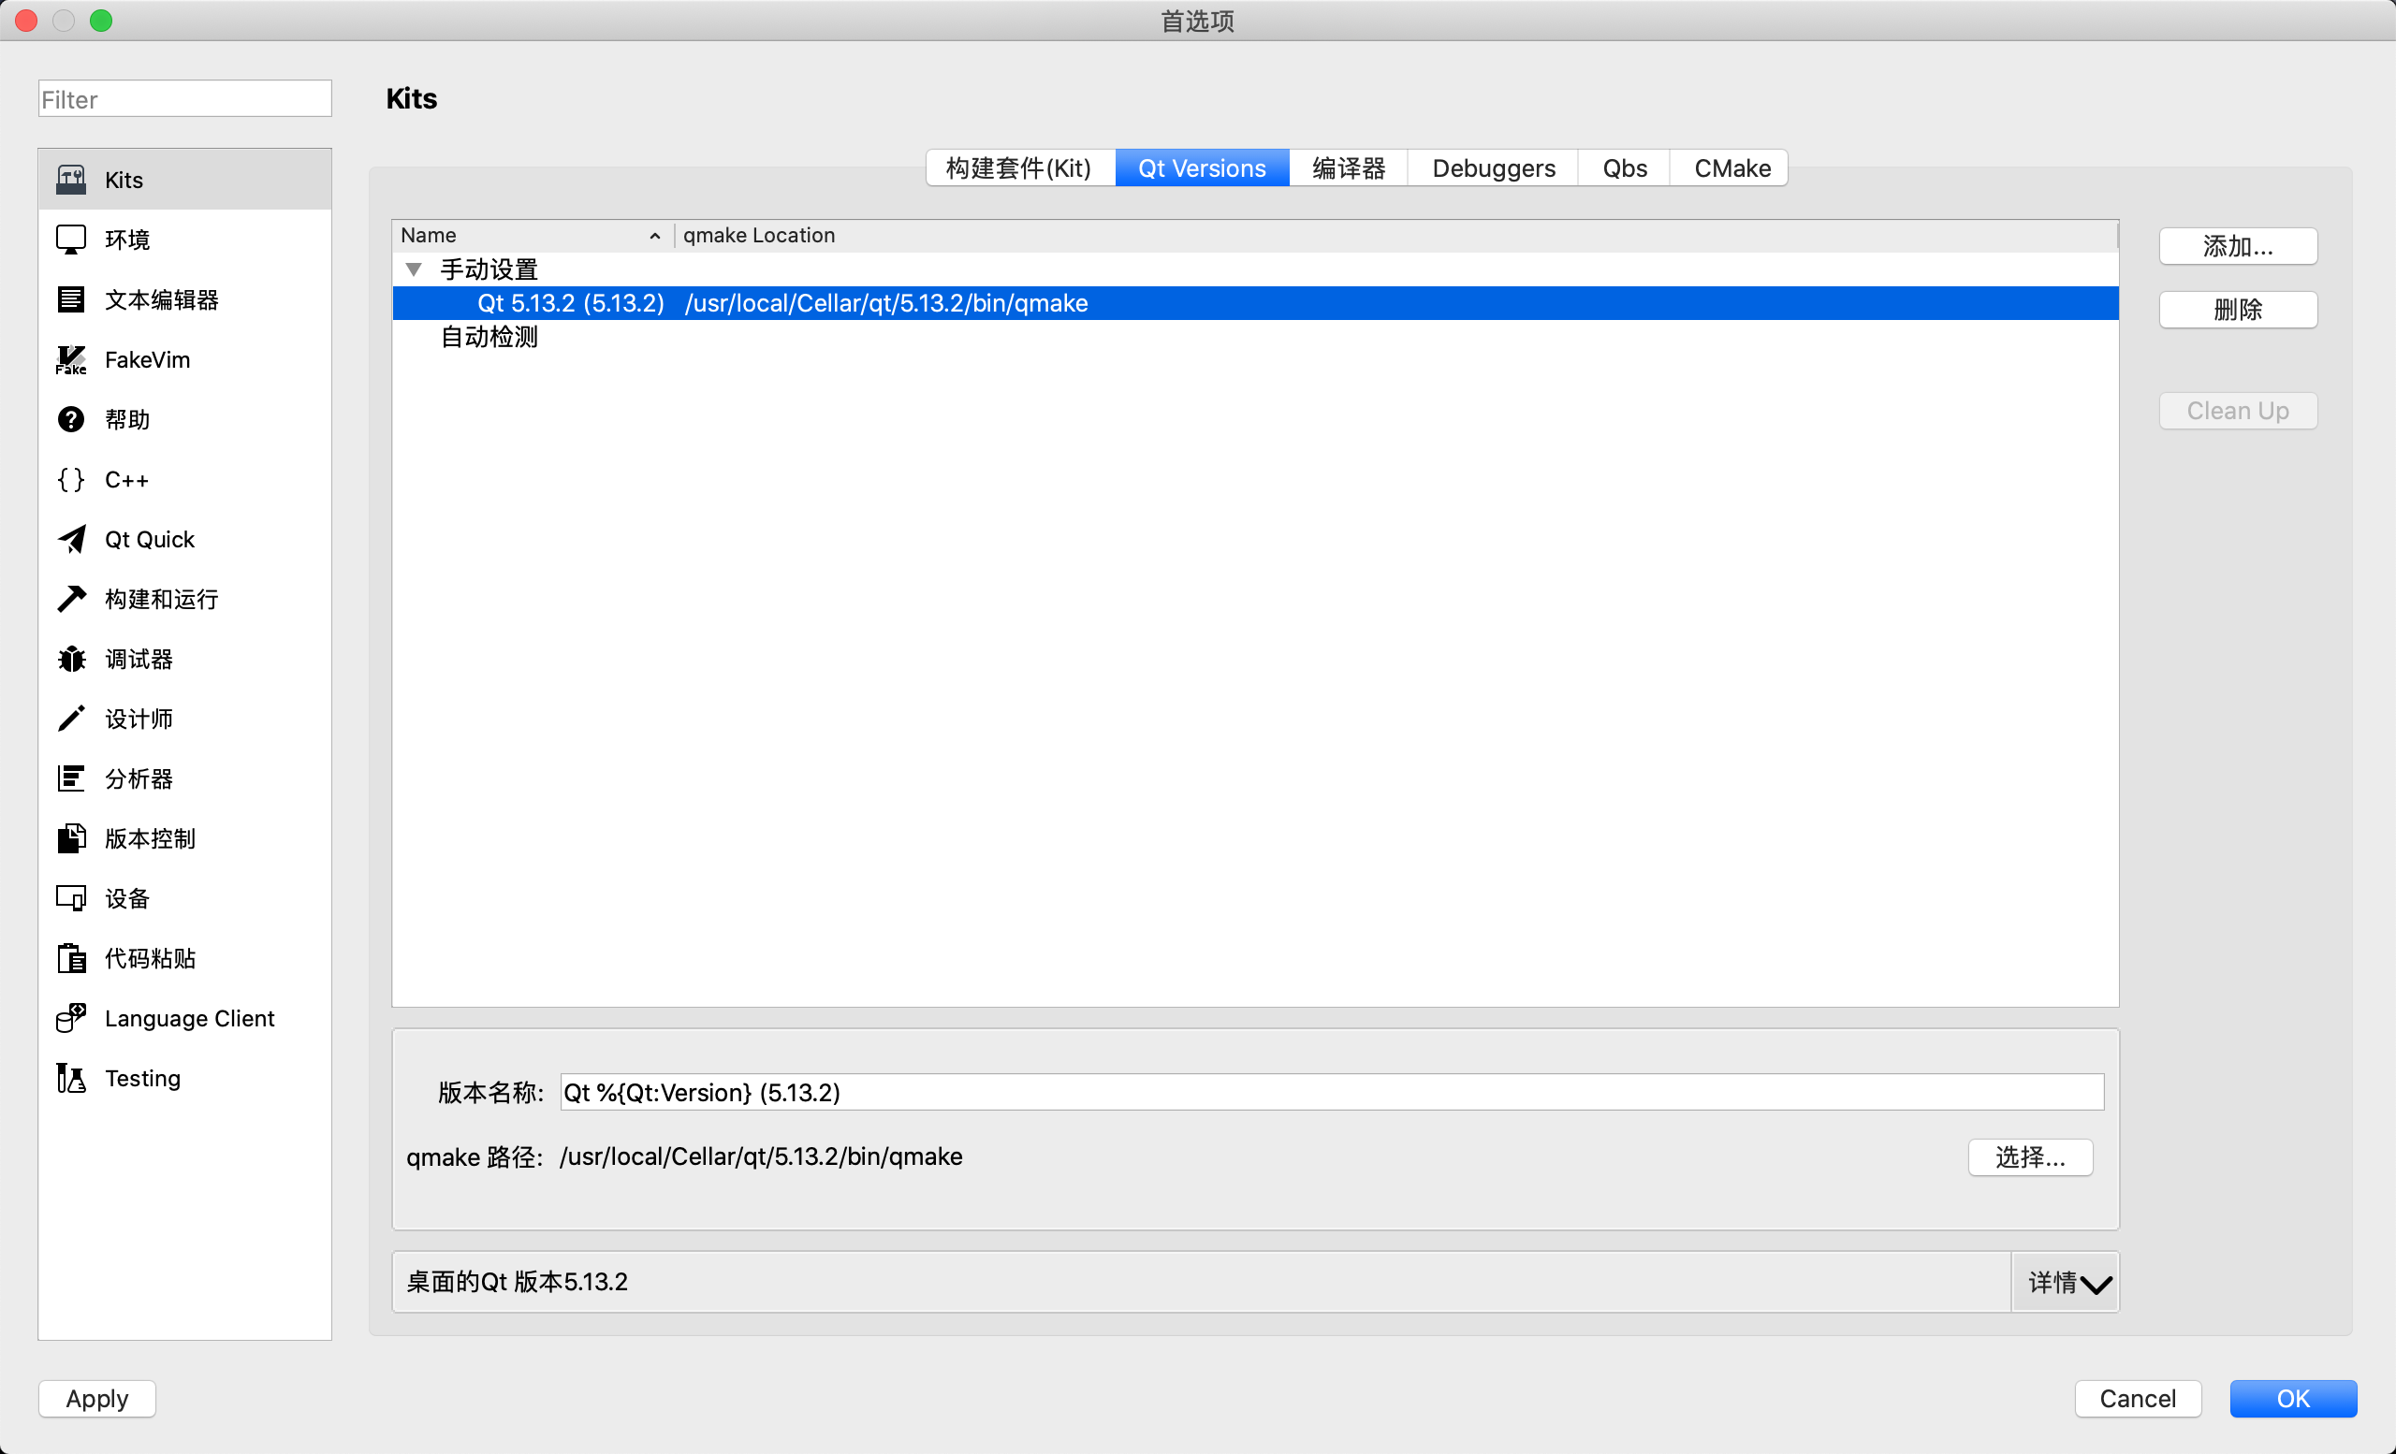Click the qmake 路径 path value text
The height and width of the screenshot is (1454, 2396).
click(x=762, y=1156)
